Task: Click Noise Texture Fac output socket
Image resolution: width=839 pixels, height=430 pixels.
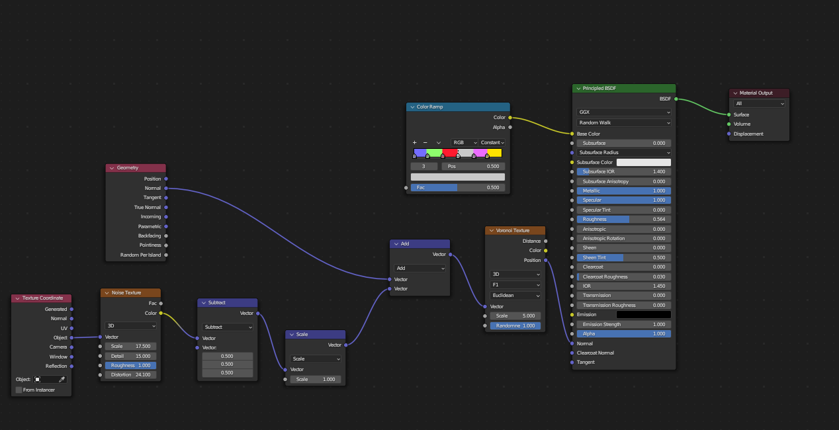Action: point(161,304)
